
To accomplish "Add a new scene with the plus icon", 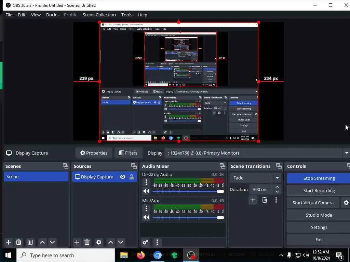I will pyautogui.click(x=9, y=242).
